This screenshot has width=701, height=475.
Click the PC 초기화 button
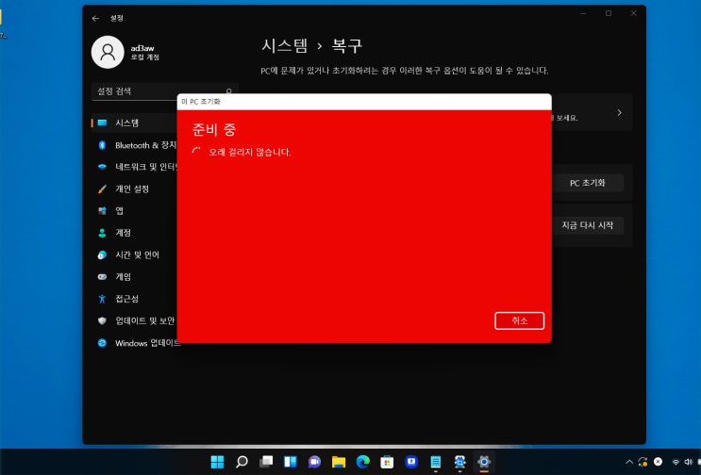point(588,183)
